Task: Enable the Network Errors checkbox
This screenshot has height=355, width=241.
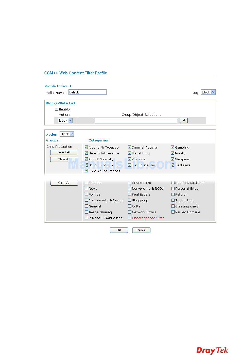Action: pos(130,212)
